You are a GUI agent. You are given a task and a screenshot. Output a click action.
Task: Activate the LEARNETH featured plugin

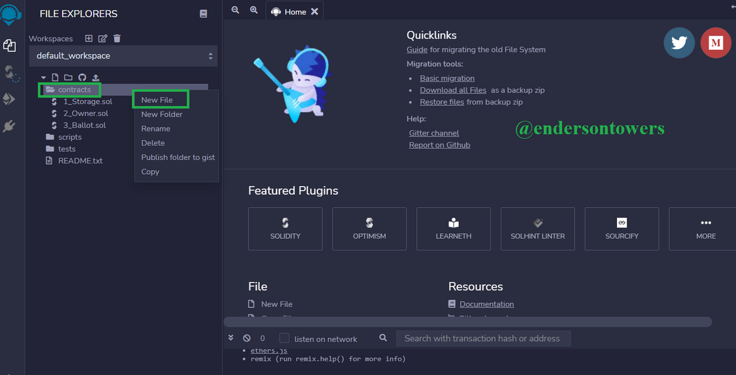[x=454, y=229]
